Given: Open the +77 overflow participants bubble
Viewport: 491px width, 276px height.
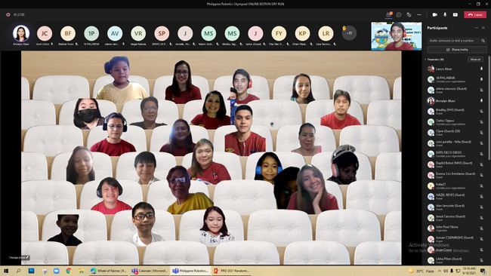Looking at the screenshot, I should pos(349,33).
